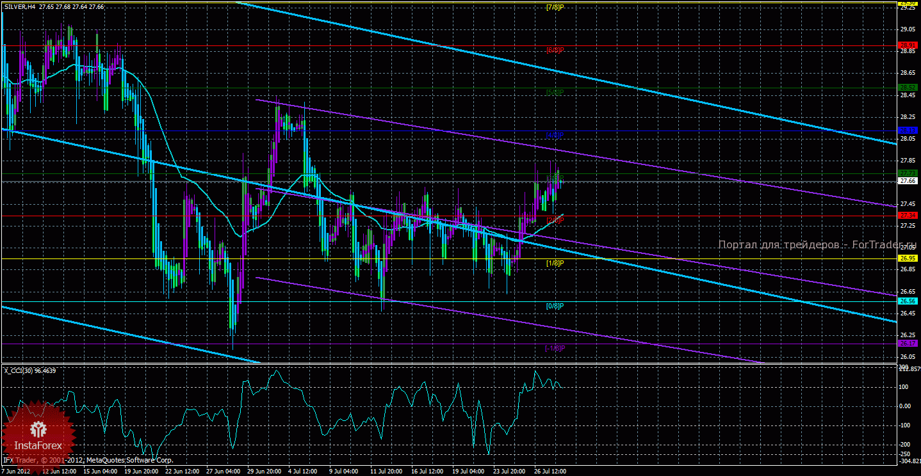The height and width of the screenshot is (476, 921).
Task: Select the 100 level on CCI scale
Action: tap(904, 387)
